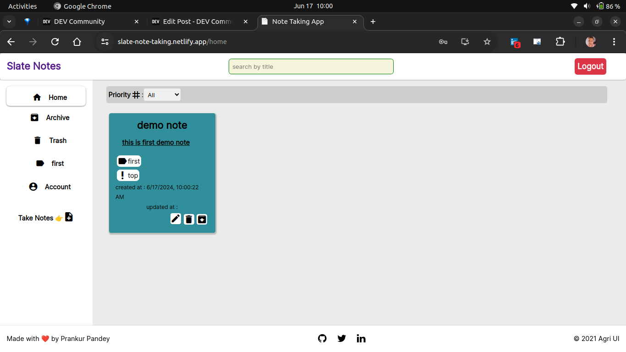
Task: Close the Note Taking App tab
Action: pyautogui.click(x=355, y=22)
